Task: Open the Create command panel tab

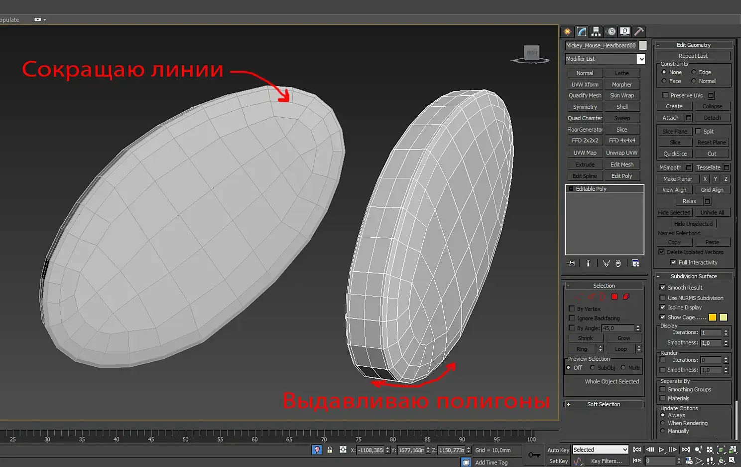Action: tap(568, 32)
